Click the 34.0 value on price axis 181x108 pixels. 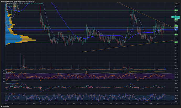tap(176, 48)
